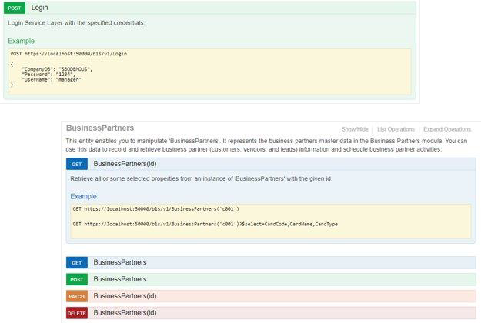Click the List Operations link
This screenshot has width=481, height=323.
point(396,129)
